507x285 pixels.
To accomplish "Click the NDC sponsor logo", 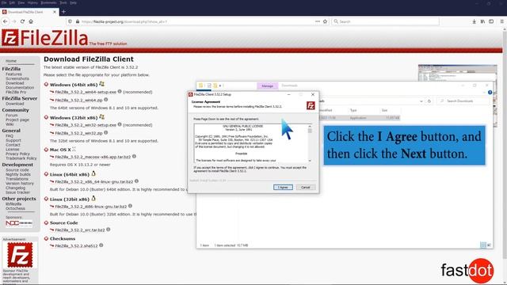I will point(19,223).
